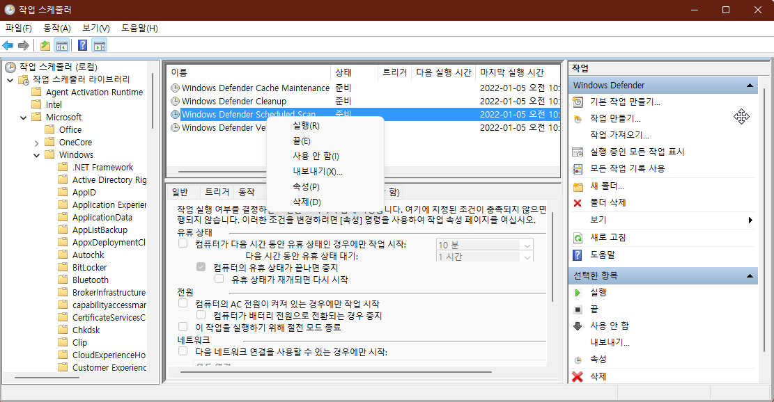Check the idle state start condition box

click(x=184, y=243)
